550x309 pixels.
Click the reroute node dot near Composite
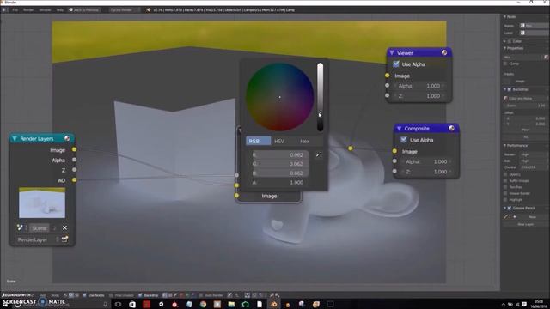click(x=351, y=148)
